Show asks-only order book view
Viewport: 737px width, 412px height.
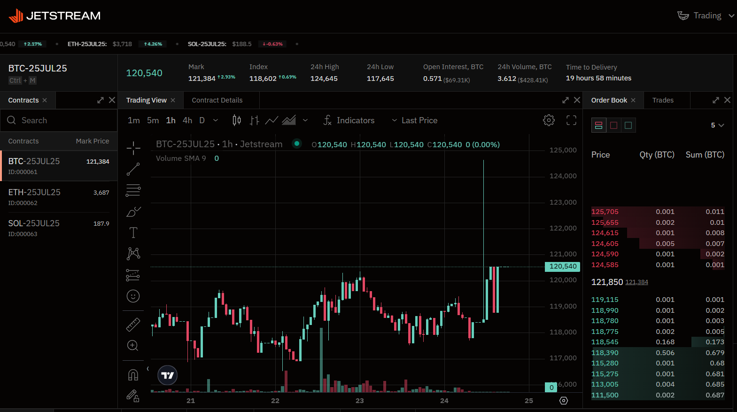(613, 125)
